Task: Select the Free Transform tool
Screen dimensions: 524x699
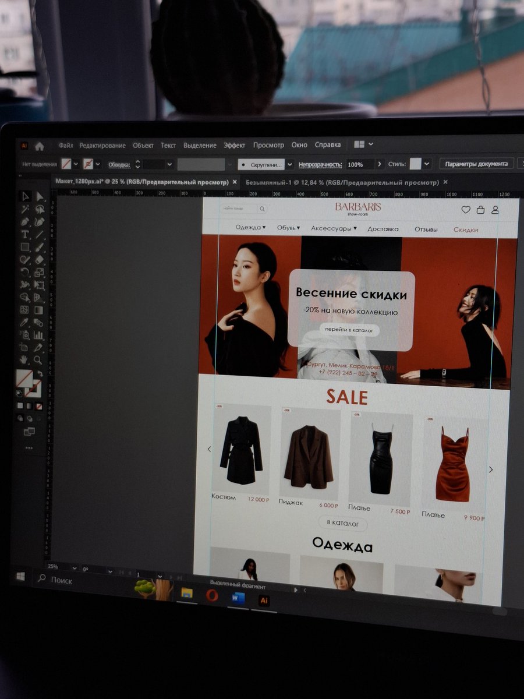Action: point(38,285)
